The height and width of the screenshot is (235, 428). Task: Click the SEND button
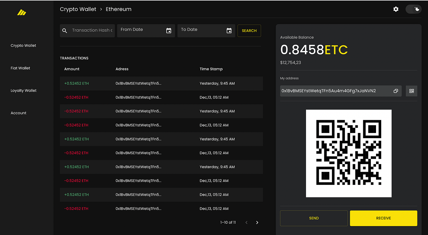click(314, 218)
